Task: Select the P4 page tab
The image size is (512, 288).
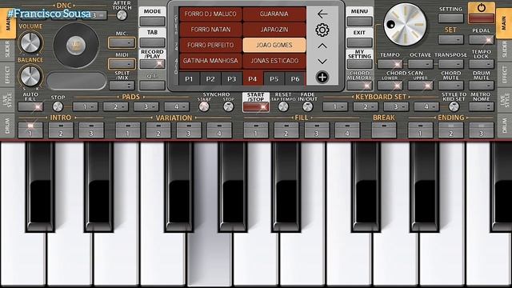Action: (253, 78)
